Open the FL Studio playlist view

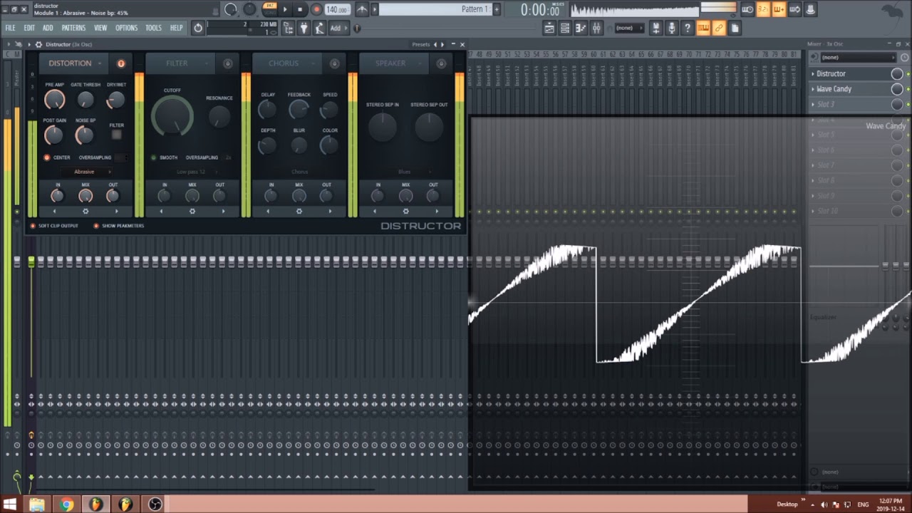[549, 28]
